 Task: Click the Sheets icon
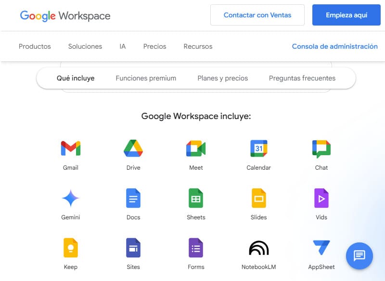click(x=196, y=198)
